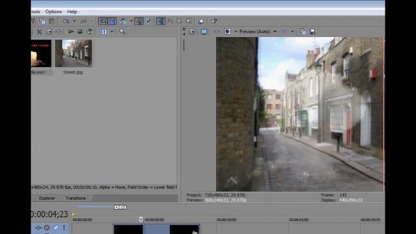Click the 00:00:04;23 time display

click(x=49, y=214)
